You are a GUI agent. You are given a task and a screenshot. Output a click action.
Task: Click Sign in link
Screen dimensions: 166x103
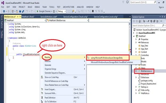(161, 7)
